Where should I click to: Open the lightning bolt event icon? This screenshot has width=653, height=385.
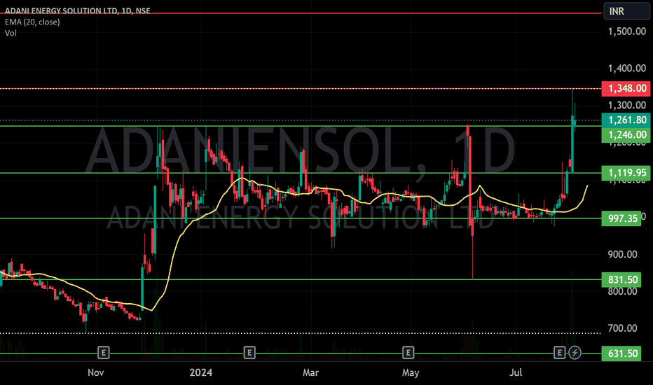(x=575, y=353)
